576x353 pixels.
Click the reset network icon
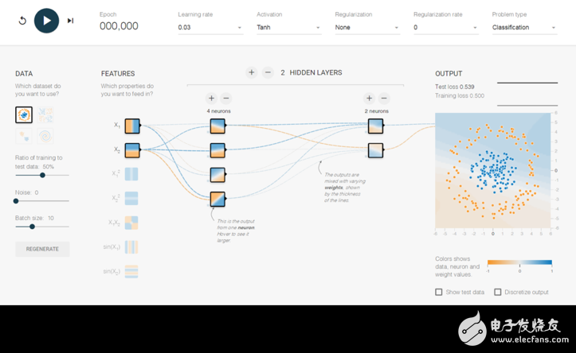point(22,21)
